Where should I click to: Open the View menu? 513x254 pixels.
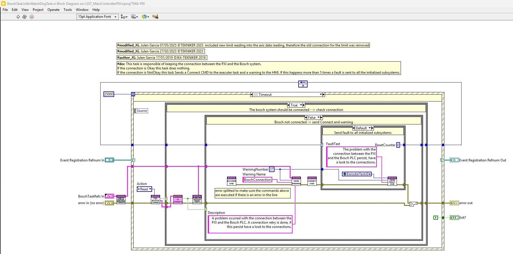25,10
